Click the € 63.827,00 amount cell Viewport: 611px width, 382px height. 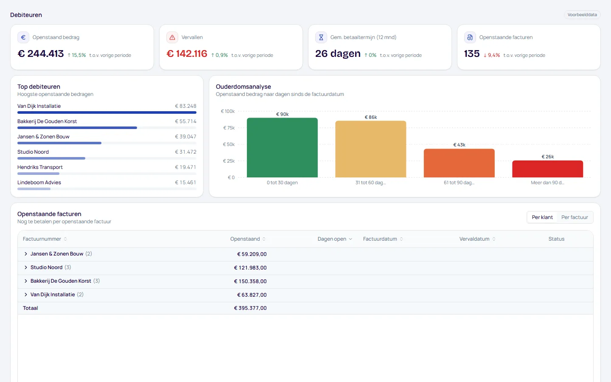click(x=252, y=295)
